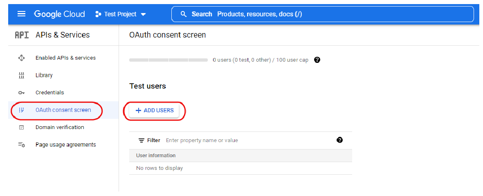Click the Domain verification checkbox icon
This screenshot has height=196, width=483.
point(21,127)
